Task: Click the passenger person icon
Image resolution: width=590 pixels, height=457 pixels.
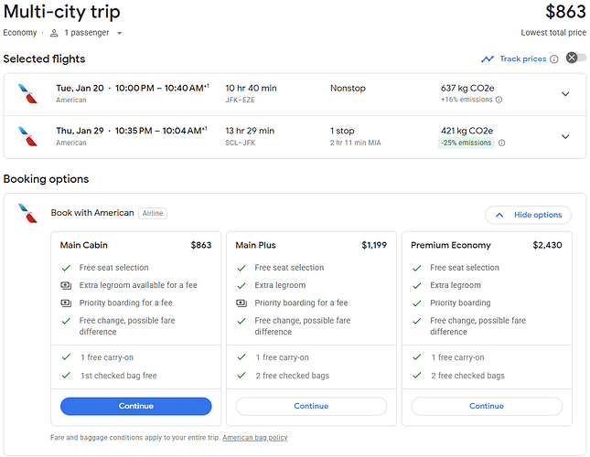Action: click(55, 33)
